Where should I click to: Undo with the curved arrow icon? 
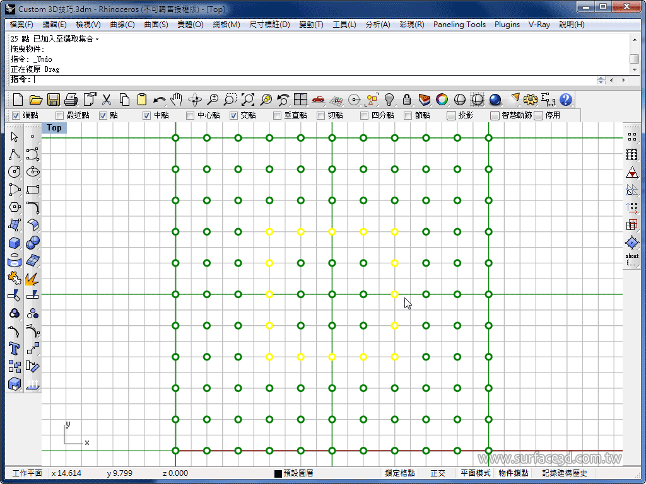click(x=160, y=100)
